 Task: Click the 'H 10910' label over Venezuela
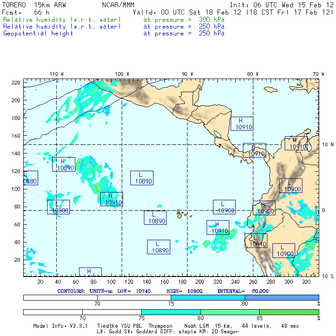click(296, 143)
